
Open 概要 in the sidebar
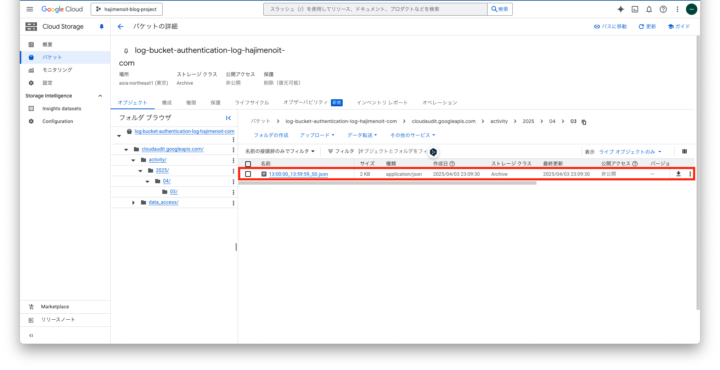[x=65, y=45]
